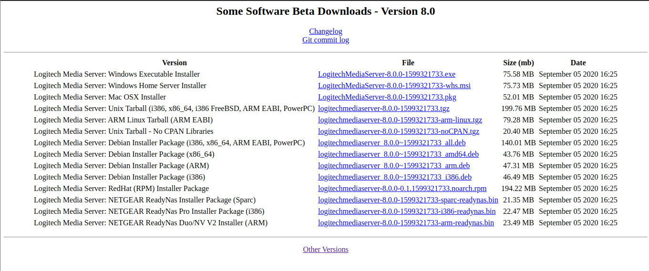This screenshot has width=649, height=271.
Task: Download the whs.msi Windows Home Server installer
Action: (394, 86)
